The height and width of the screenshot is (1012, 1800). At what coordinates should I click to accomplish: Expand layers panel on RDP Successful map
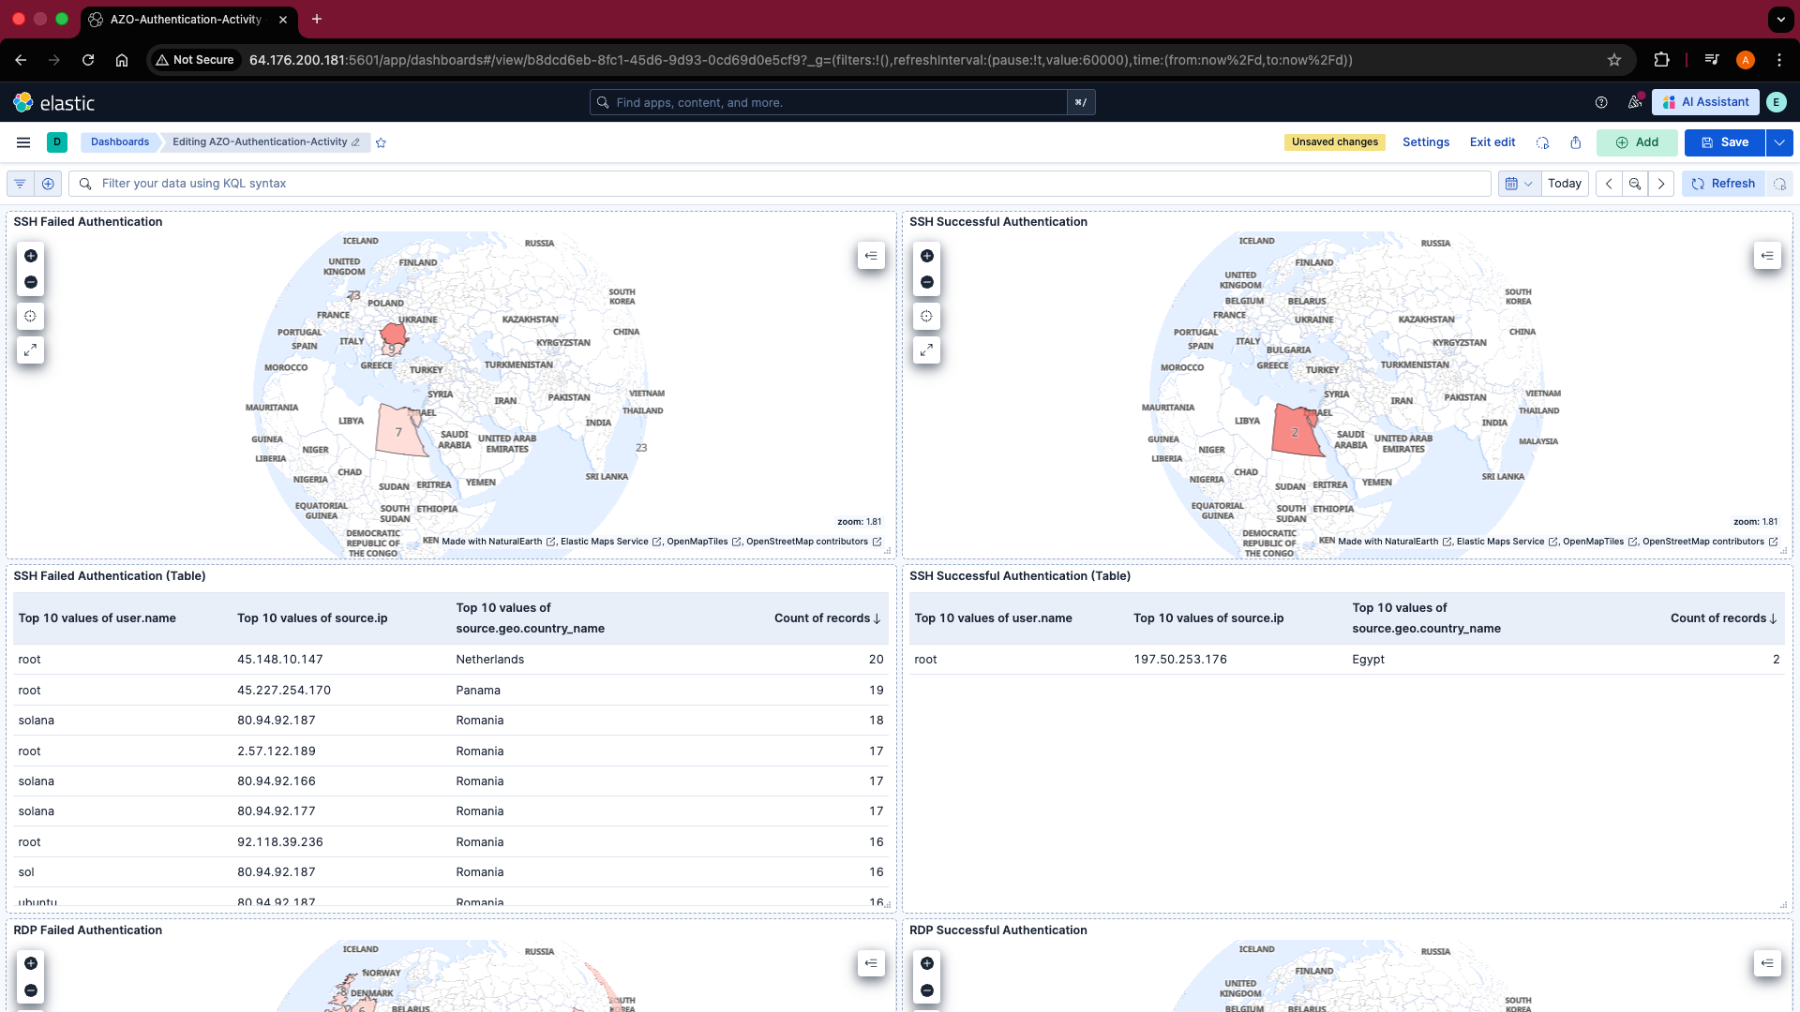point(1767,963)
